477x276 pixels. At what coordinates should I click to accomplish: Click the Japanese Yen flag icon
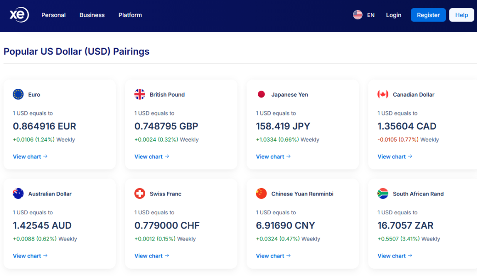coord(261,94)
